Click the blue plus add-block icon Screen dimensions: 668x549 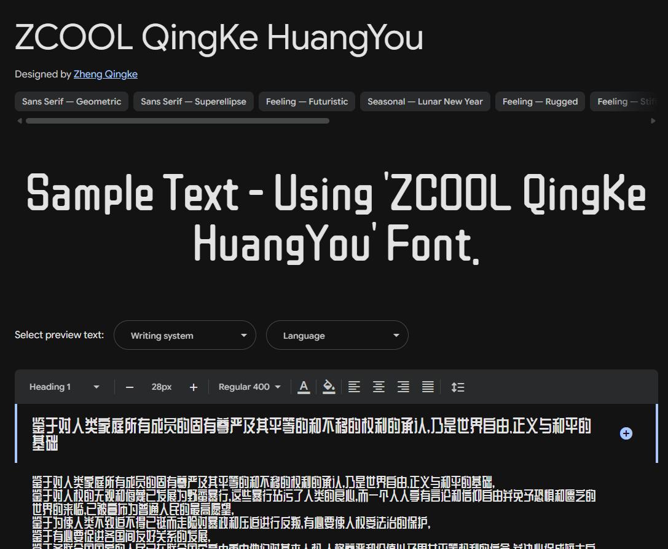coord(626,433)
